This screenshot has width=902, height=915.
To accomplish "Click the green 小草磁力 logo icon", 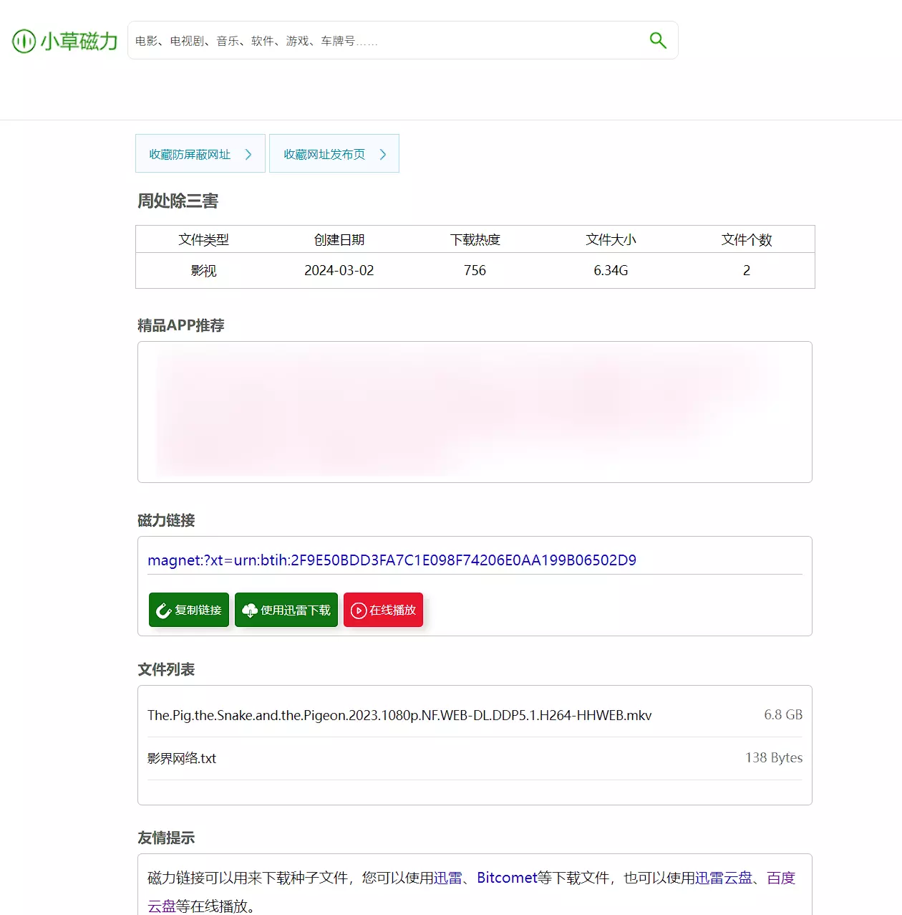I will pos(24,41).
